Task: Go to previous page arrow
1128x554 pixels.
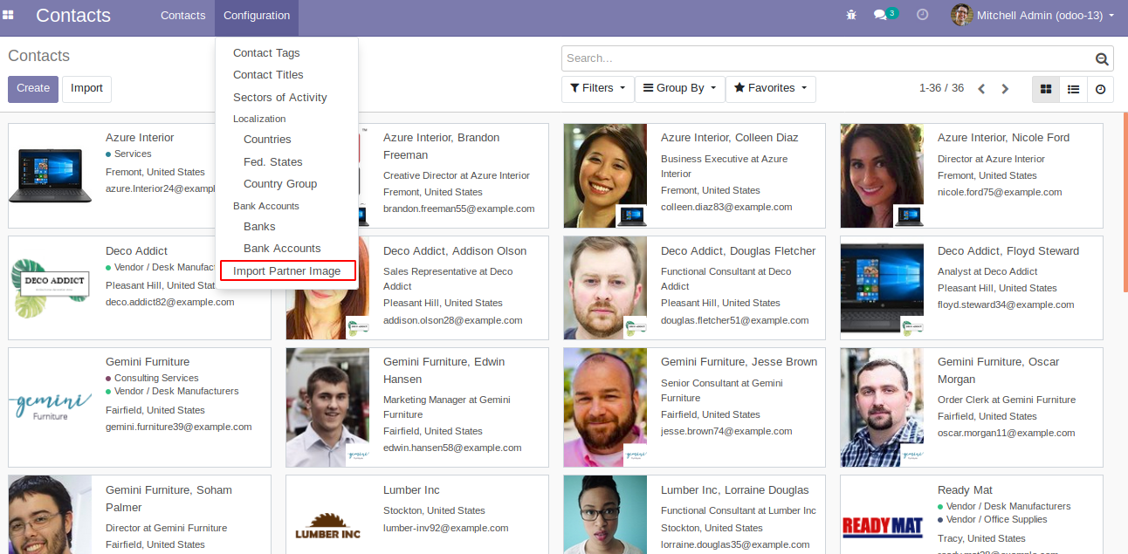Action: 981,89
